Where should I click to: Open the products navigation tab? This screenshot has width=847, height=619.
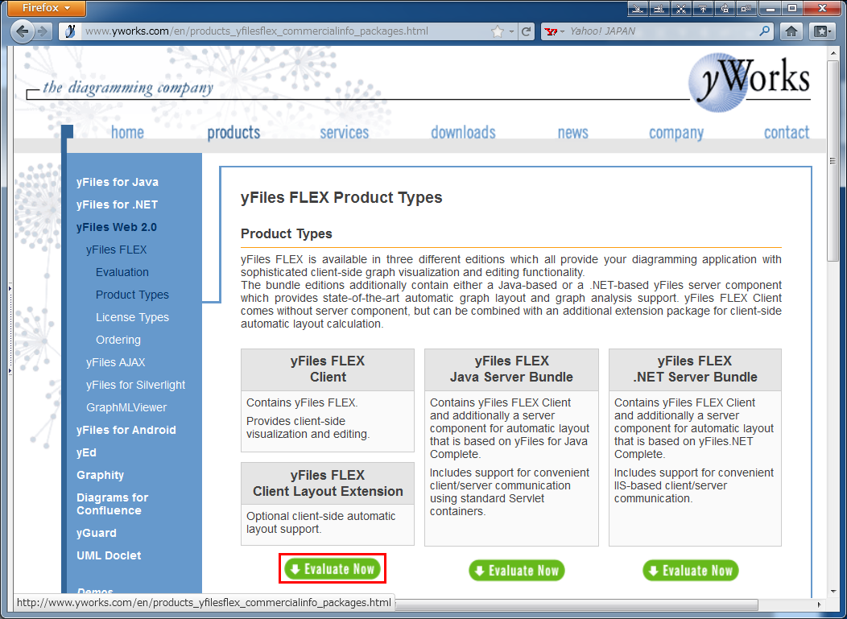[234, 132]
